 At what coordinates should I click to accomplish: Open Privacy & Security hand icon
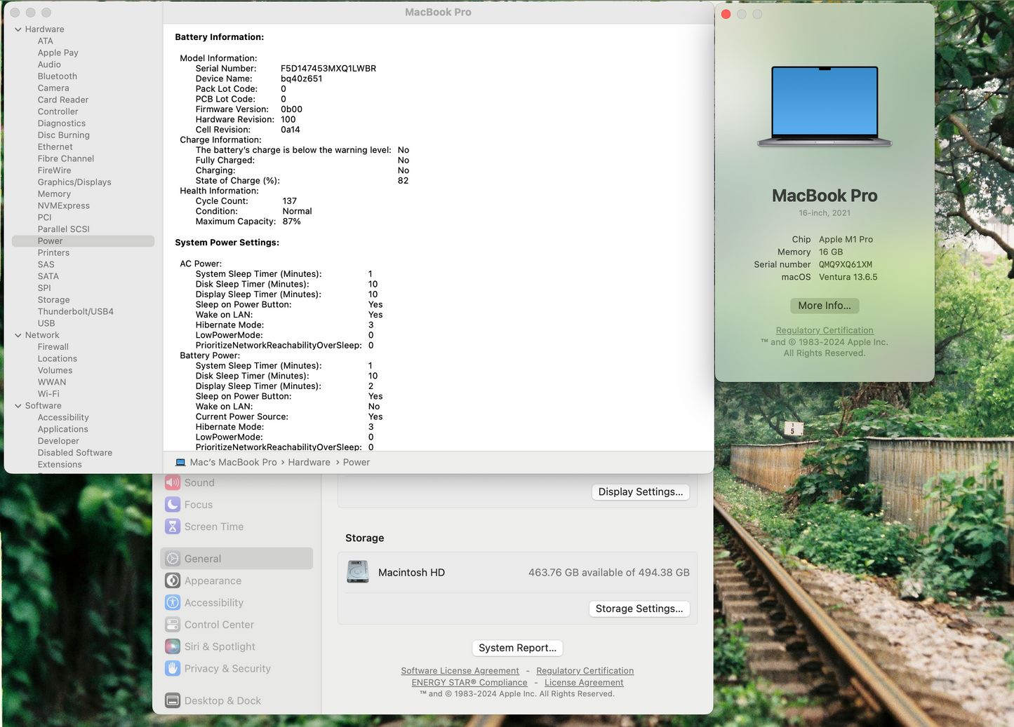(173, 669)
